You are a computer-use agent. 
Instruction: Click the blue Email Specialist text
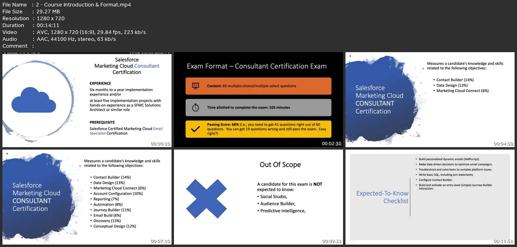[126, 131]
